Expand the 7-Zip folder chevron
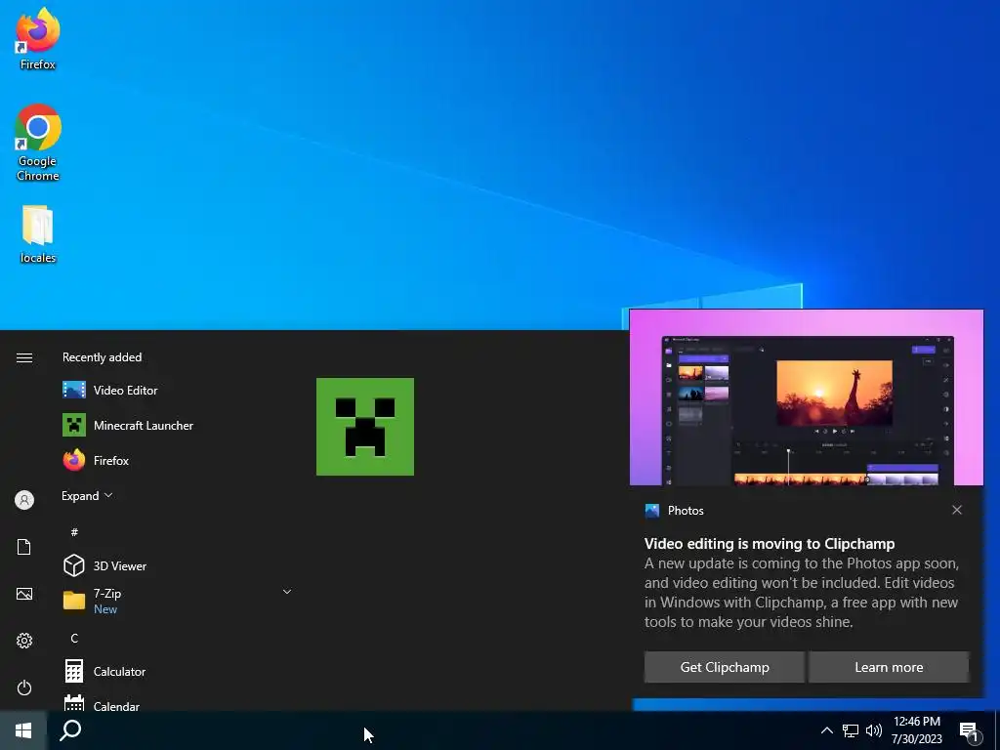The image size is (1000, 750). (x=287, y=592)
